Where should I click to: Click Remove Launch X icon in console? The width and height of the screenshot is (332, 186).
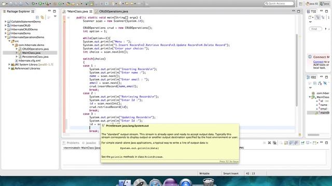tap(269, 143)
